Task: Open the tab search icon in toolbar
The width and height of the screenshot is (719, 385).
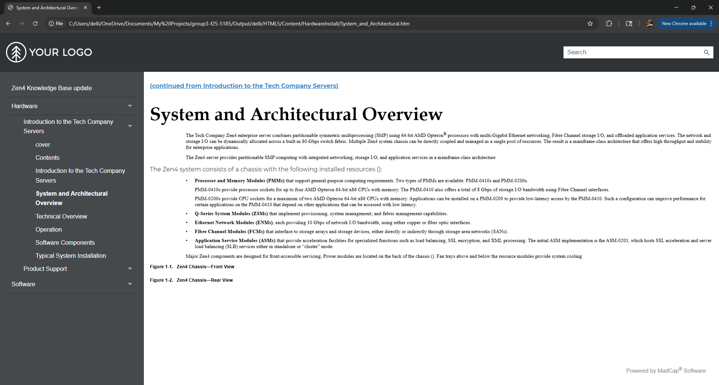Action: [629, 24]
